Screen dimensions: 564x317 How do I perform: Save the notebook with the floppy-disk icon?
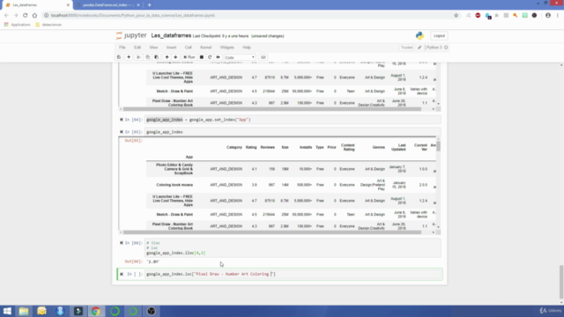click(119, 57)
